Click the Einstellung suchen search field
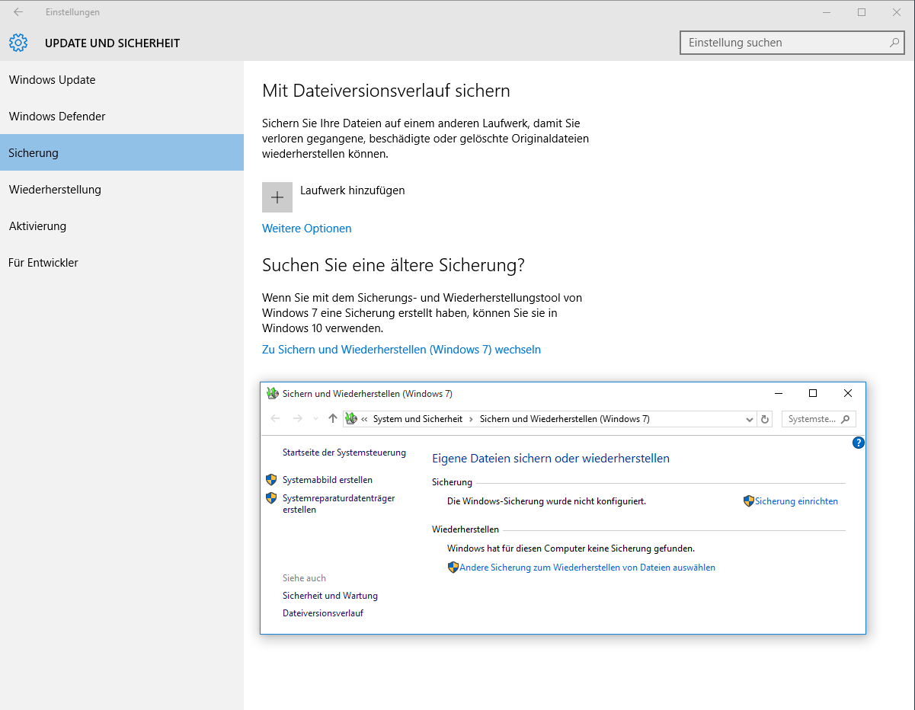 [792, 43]
